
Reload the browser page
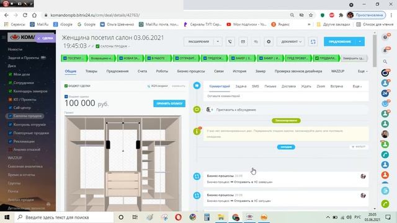(25, 15)
